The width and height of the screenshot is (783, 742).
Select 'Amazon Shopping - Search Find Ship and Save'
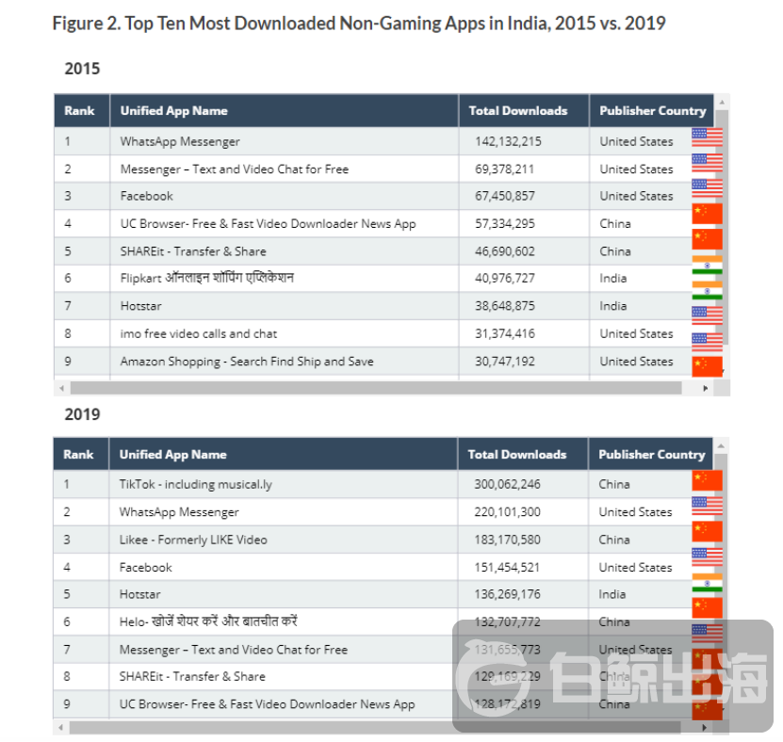(x=247, y=362)
